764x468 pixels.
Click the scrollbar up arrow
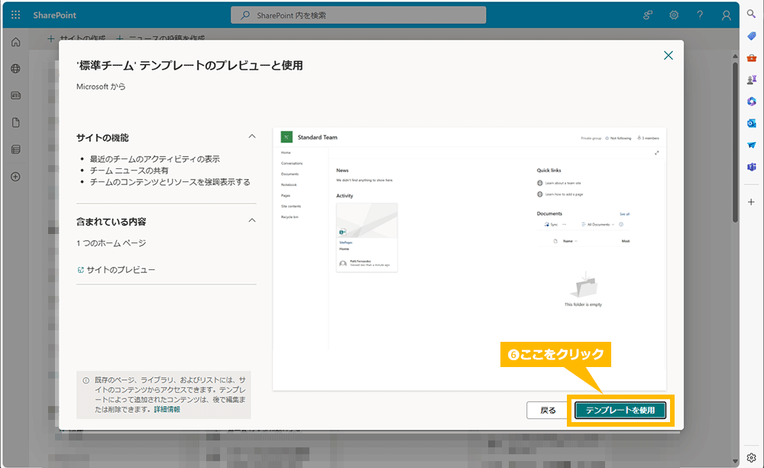(x=735, y=56)
